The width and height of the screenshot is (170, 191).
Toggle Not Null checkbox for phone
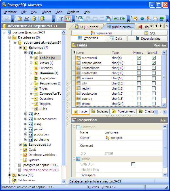[x=154, y=104]
